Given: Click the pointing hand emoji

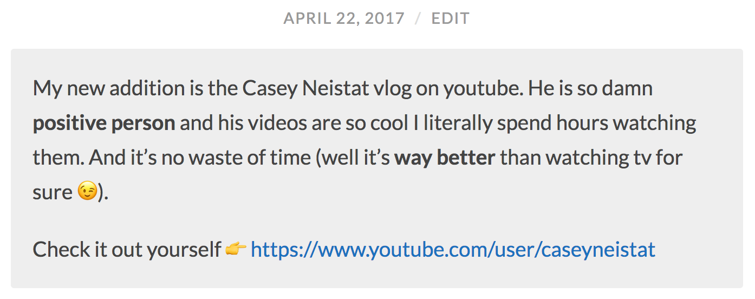Looking at the screenshot, I should tap(236, 249).
